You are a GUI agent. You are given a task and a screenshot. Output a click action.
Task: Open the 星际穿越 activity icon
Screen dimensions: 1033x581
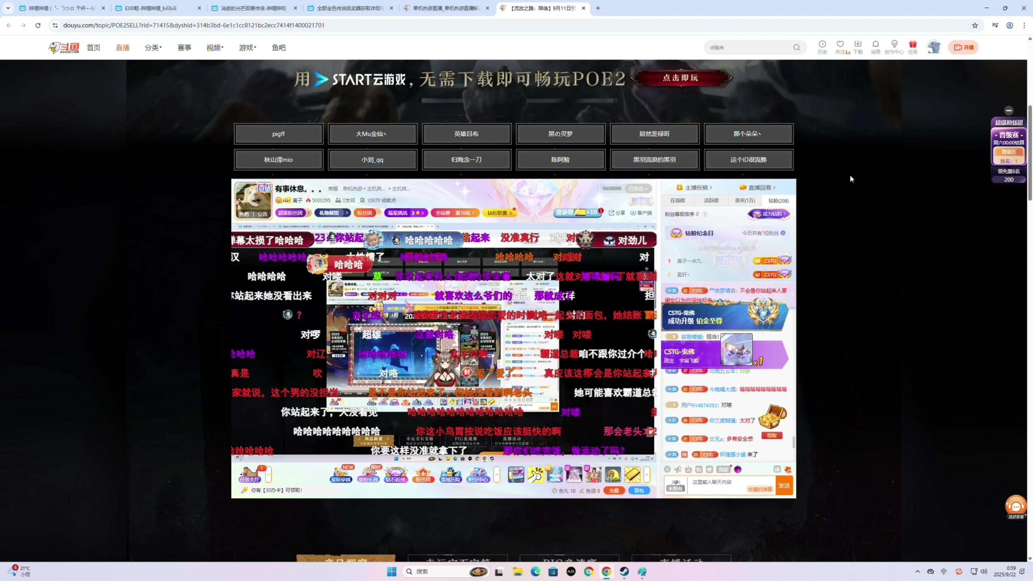pos(341,474)
